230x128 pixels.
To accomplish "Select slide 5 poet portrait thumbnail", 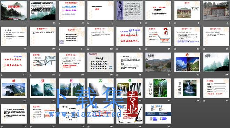I will 129,10.
